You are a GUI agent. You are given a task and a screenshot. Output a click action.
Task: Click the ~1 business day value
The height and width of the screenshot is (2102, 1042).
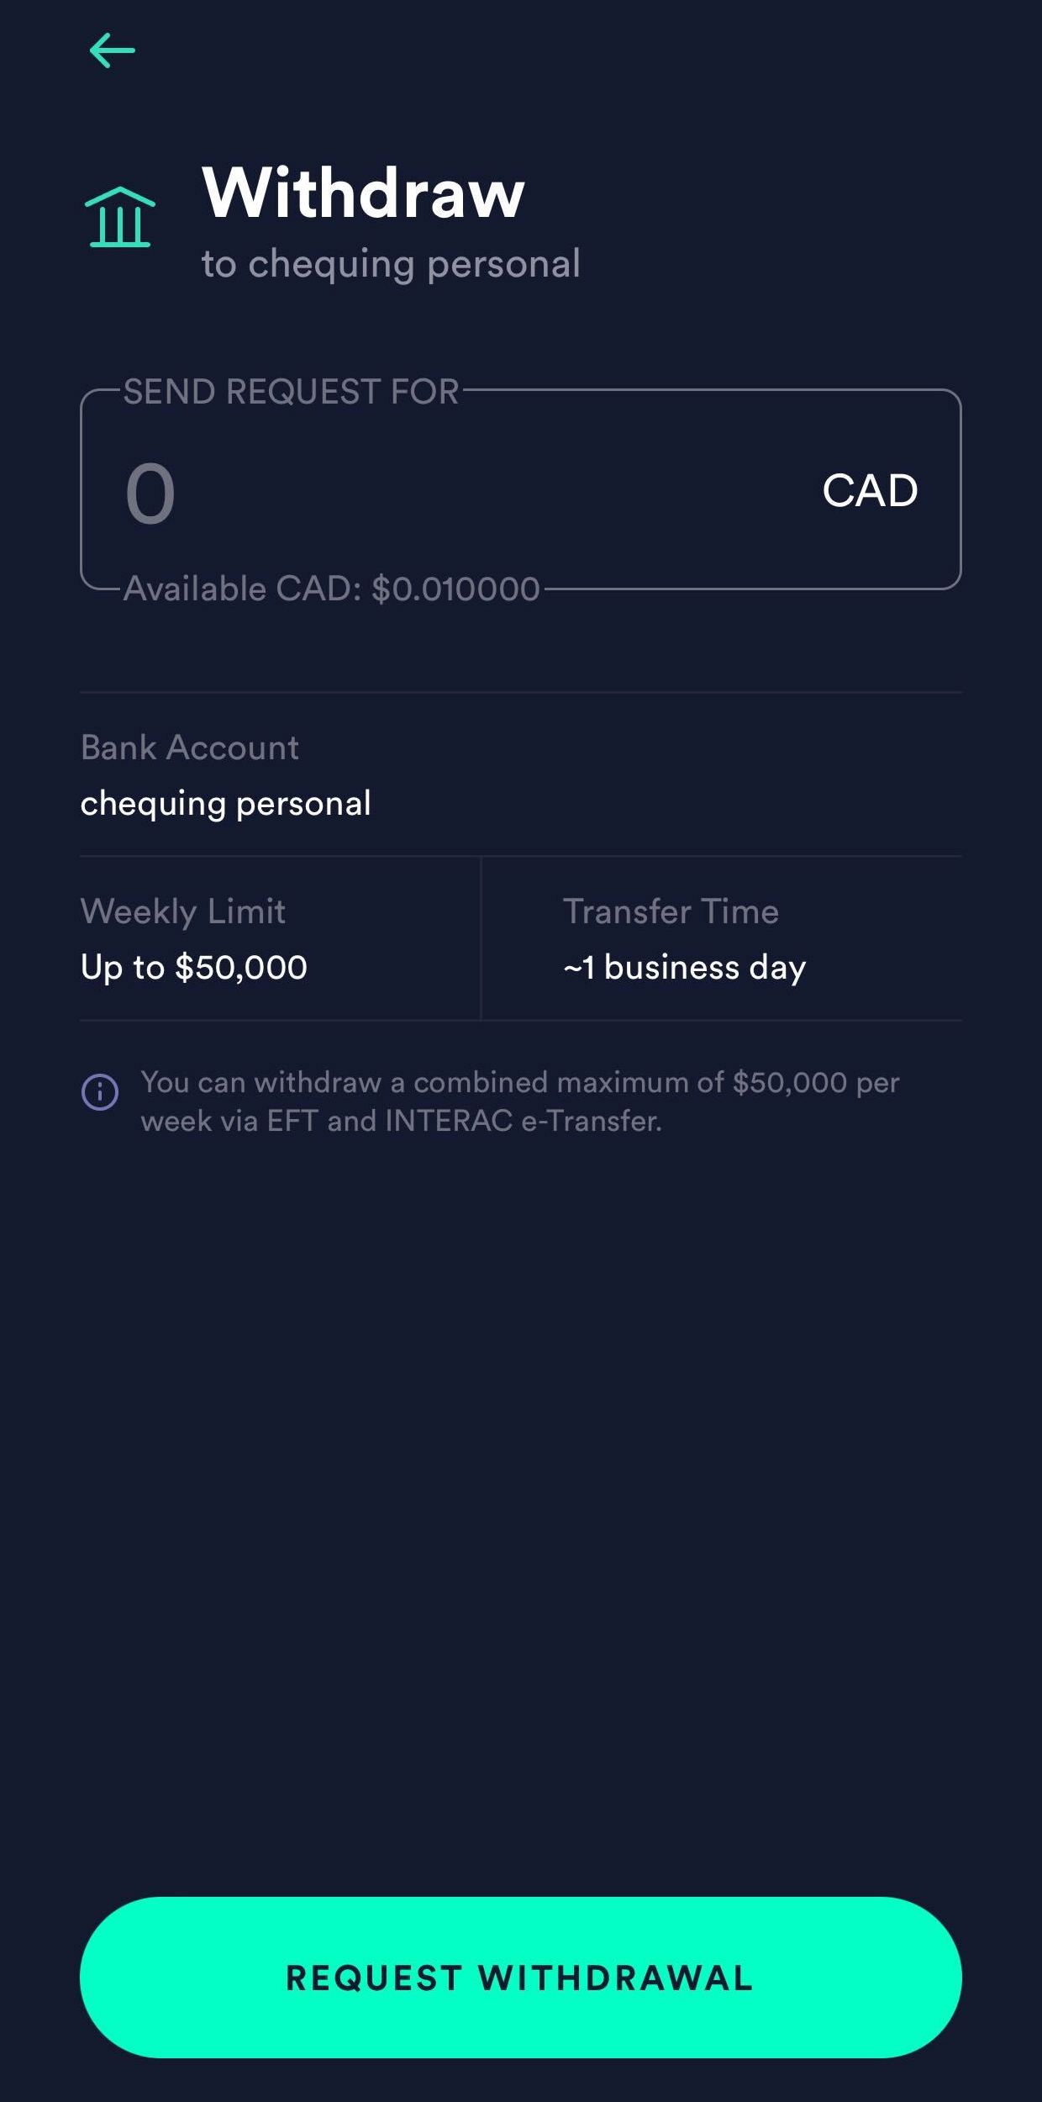(684, 967)
